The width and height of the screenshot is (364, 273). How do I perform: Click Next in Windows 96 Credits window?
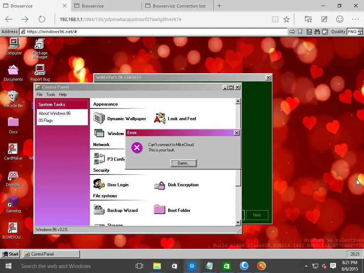coord(257,215)
